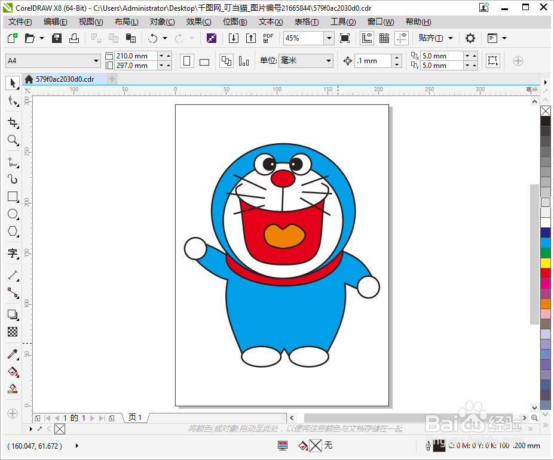Screen dimensions: 554x460
Task: Expand status bar coordinates arrow
Action: coord(77,446)
